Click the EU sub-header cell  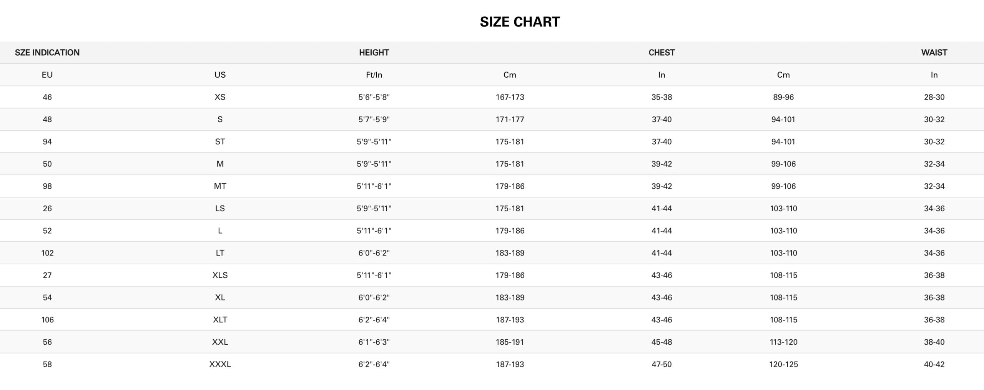click(47, 75)
